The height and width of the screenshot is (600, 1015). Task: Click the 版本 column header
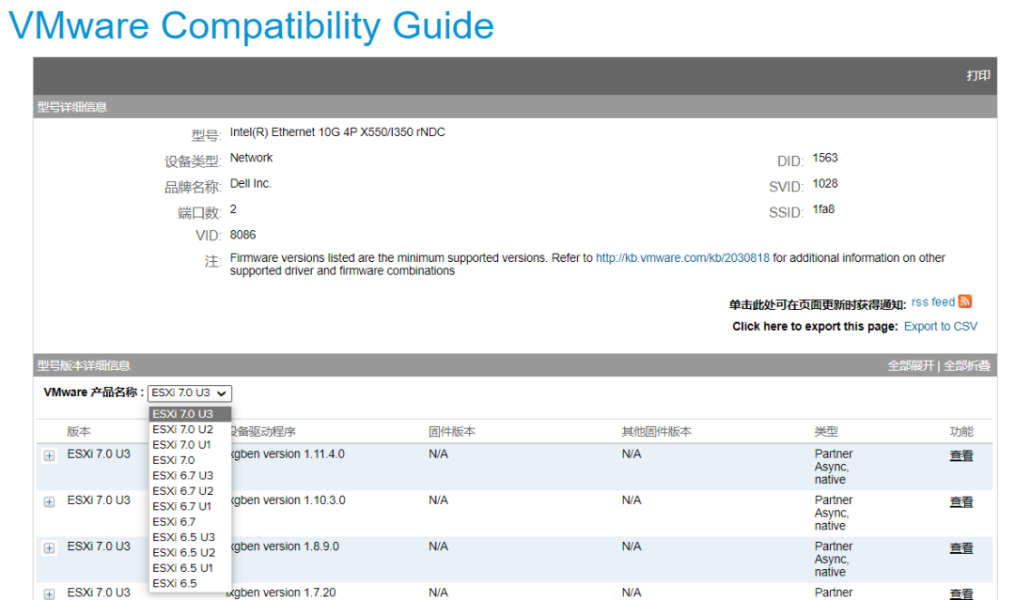tap(79, 432)
